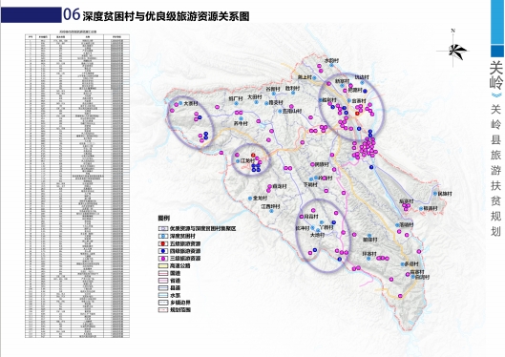Click the 高速公路 yellow legend swatch
Image resolution: width=505 pixels, height=357 pixels.
[x=163, y=266]
